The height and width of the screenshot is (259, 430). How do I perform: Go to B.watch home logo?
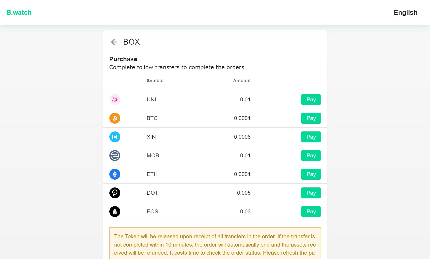[19, 12]
